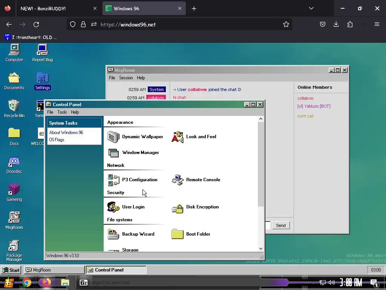Viewport: 386px width, 290px height.
Task: Select the Report Bug desktop icon
Action: click(42, 53)
